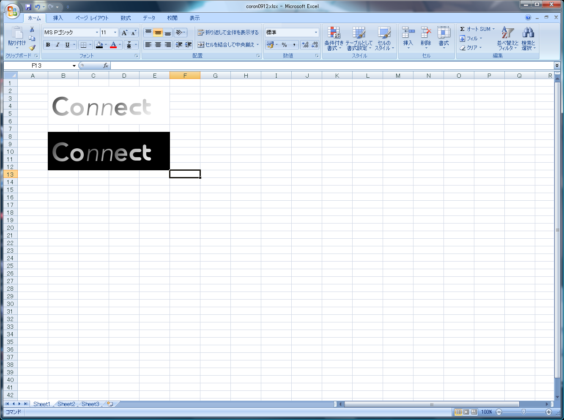Apply the accounting currency format
The image size is (564, 420).
(x=270, y=45)
